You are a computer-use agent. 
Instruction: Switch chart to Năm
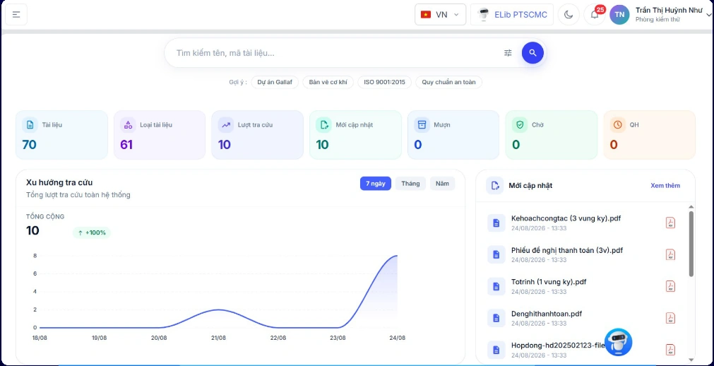(x=442, y=184)
